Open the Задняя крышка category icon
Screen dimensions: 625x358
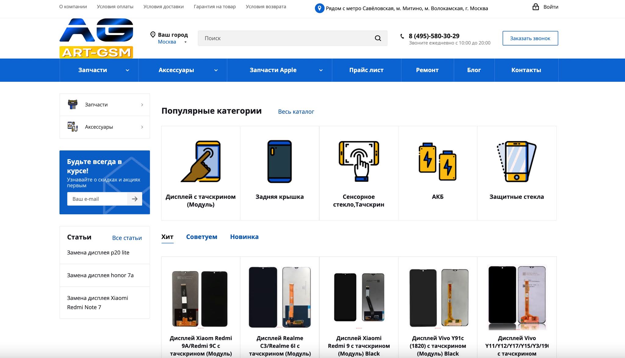click(280, 161)
